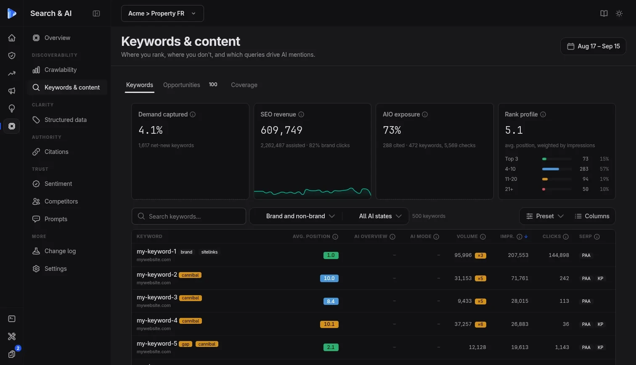Open the shield check icon in rail
636x365 pixels.
pos(12,56)
